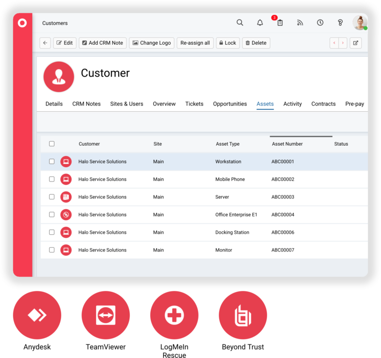
Task: Click the Edit button
Action: tap(64, 43)
